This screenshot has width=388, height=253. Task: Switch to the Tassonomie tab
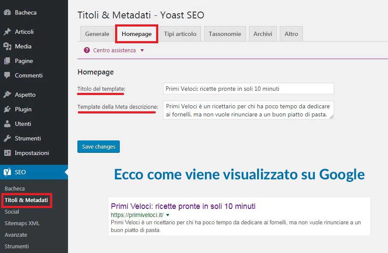tap(225, 34)
